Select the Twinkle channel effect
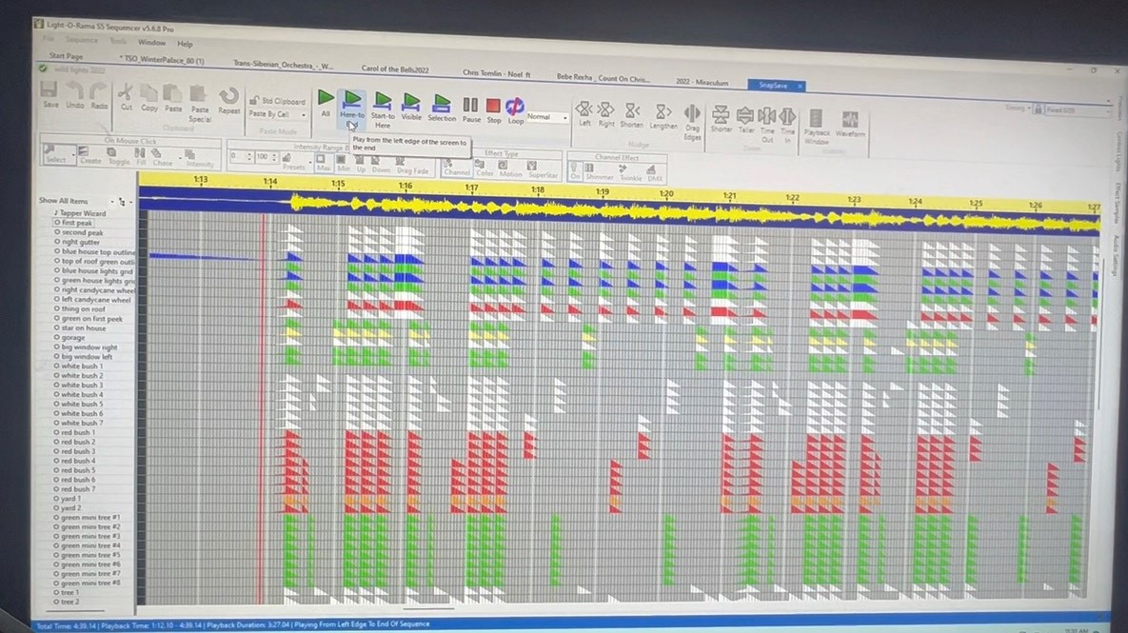 (x=630, y=172)
